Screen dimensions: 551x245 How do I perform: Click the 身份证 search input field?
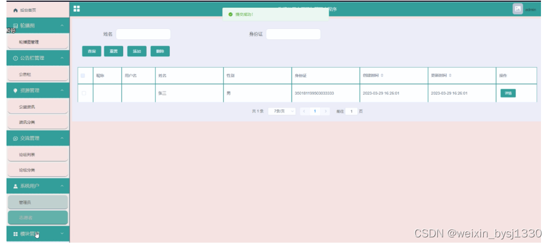(x=293, y=34)
